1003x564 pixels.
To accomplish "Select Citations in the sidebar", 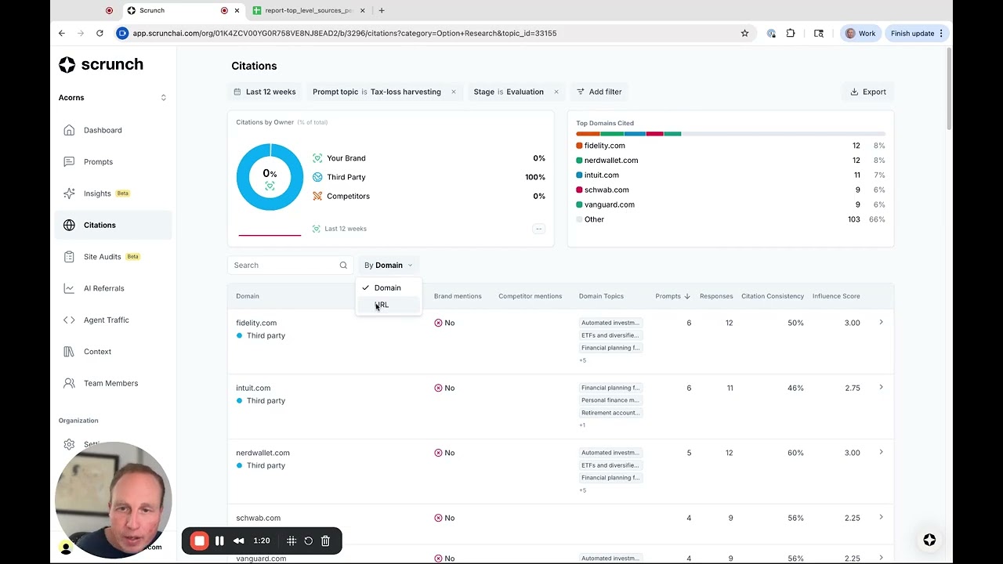I will (114, 225).
